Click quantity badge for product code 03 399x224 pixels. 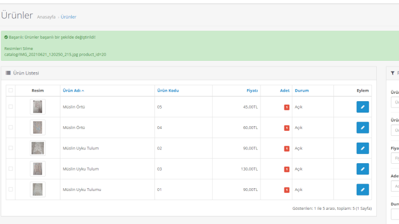pyautogui.click(x=287, y=169)
